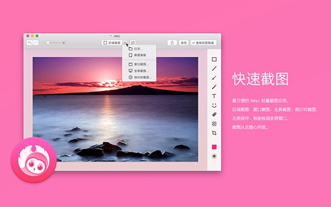This screenshot has height=207, width=331.
Task: Close the Jietu window with red button
Action: click(x=28, y=36)
